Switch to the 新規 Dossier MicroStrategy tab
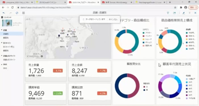Viewport: 199px width, 106px height. tap(116, 2)
